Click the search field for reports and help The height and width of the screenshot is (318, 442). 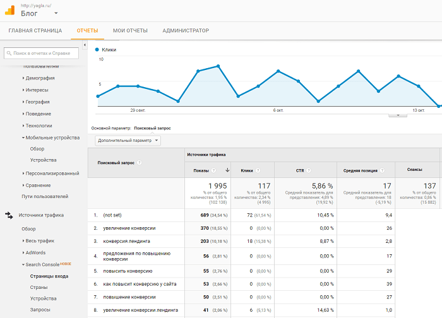point(42,54)
